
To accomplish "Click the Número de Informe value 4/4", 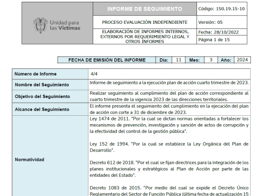I will (x=94, y=74).
